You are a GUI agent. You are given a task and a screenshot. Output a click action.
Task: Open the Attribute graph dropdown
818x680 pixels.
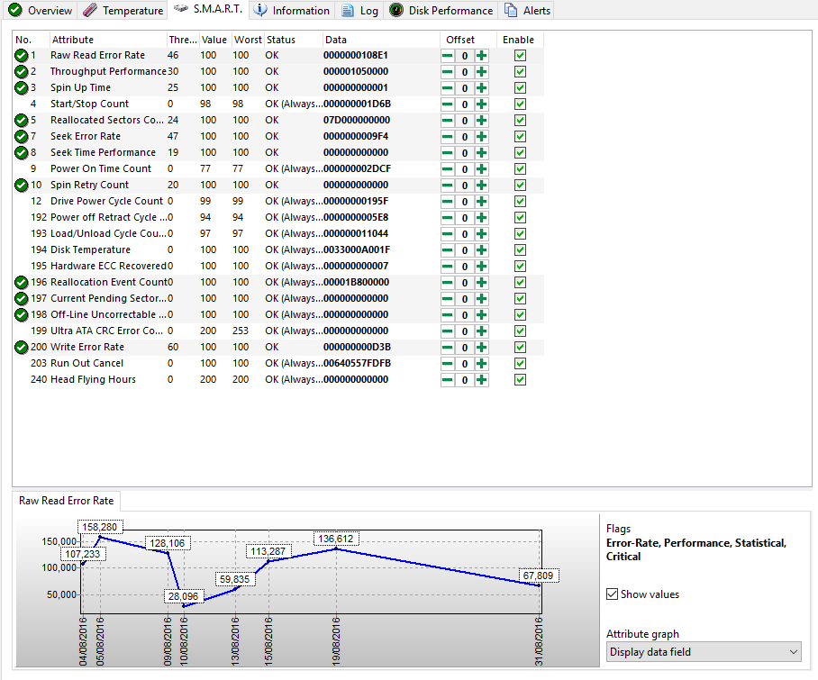pyautogui.click(x=704, y=652)
